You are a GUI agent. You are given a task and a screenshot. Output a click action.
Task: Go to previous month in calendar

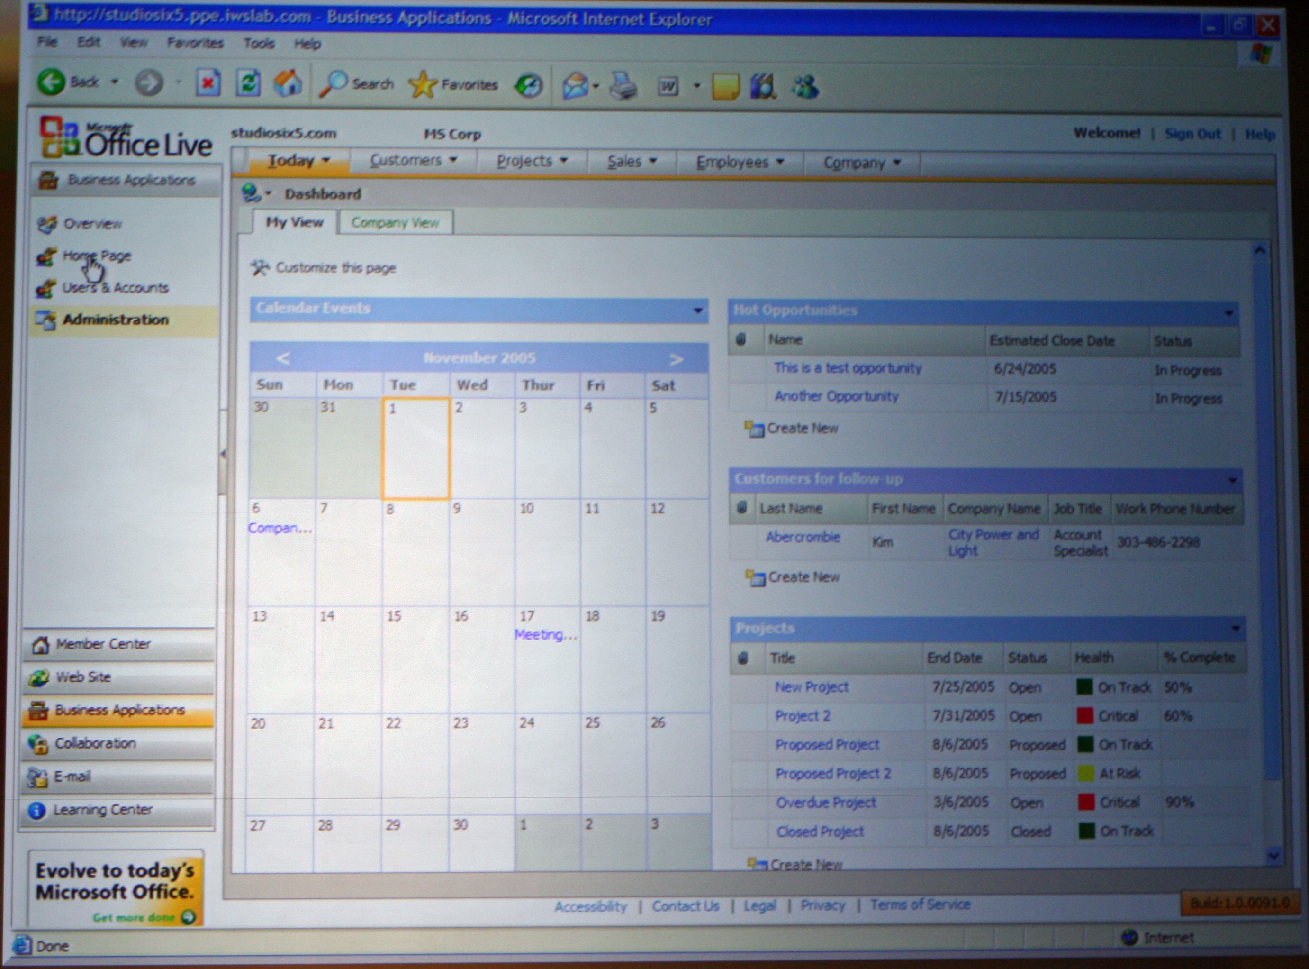coord(282,358)
